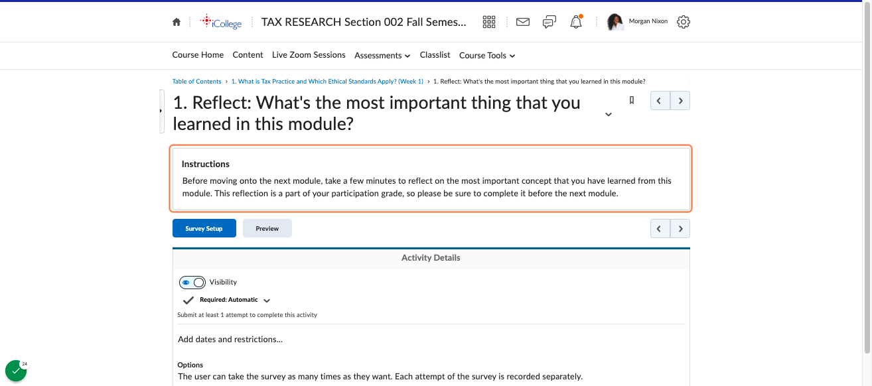Go to next topic arrow beside Preview
The width and height of the screenshot is (872, 386).
click(x=680, y=229)
